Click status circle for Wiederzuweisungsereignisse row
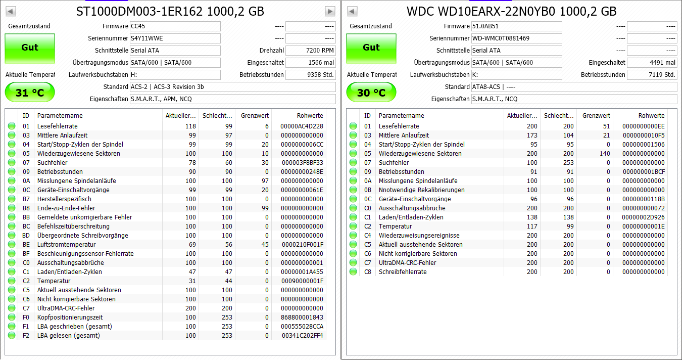The width and height of the screenshot is (684, 364). pyautogui.click(x=353, y=236)
